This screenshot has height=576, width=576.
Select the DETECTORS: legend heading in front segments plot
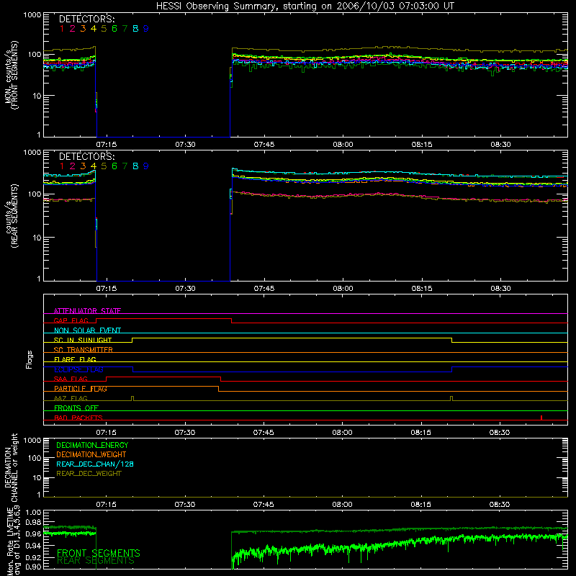86,19
